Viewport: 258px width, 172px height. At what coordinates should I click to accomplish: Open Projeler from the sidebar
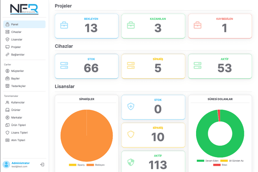pos(16,47)
